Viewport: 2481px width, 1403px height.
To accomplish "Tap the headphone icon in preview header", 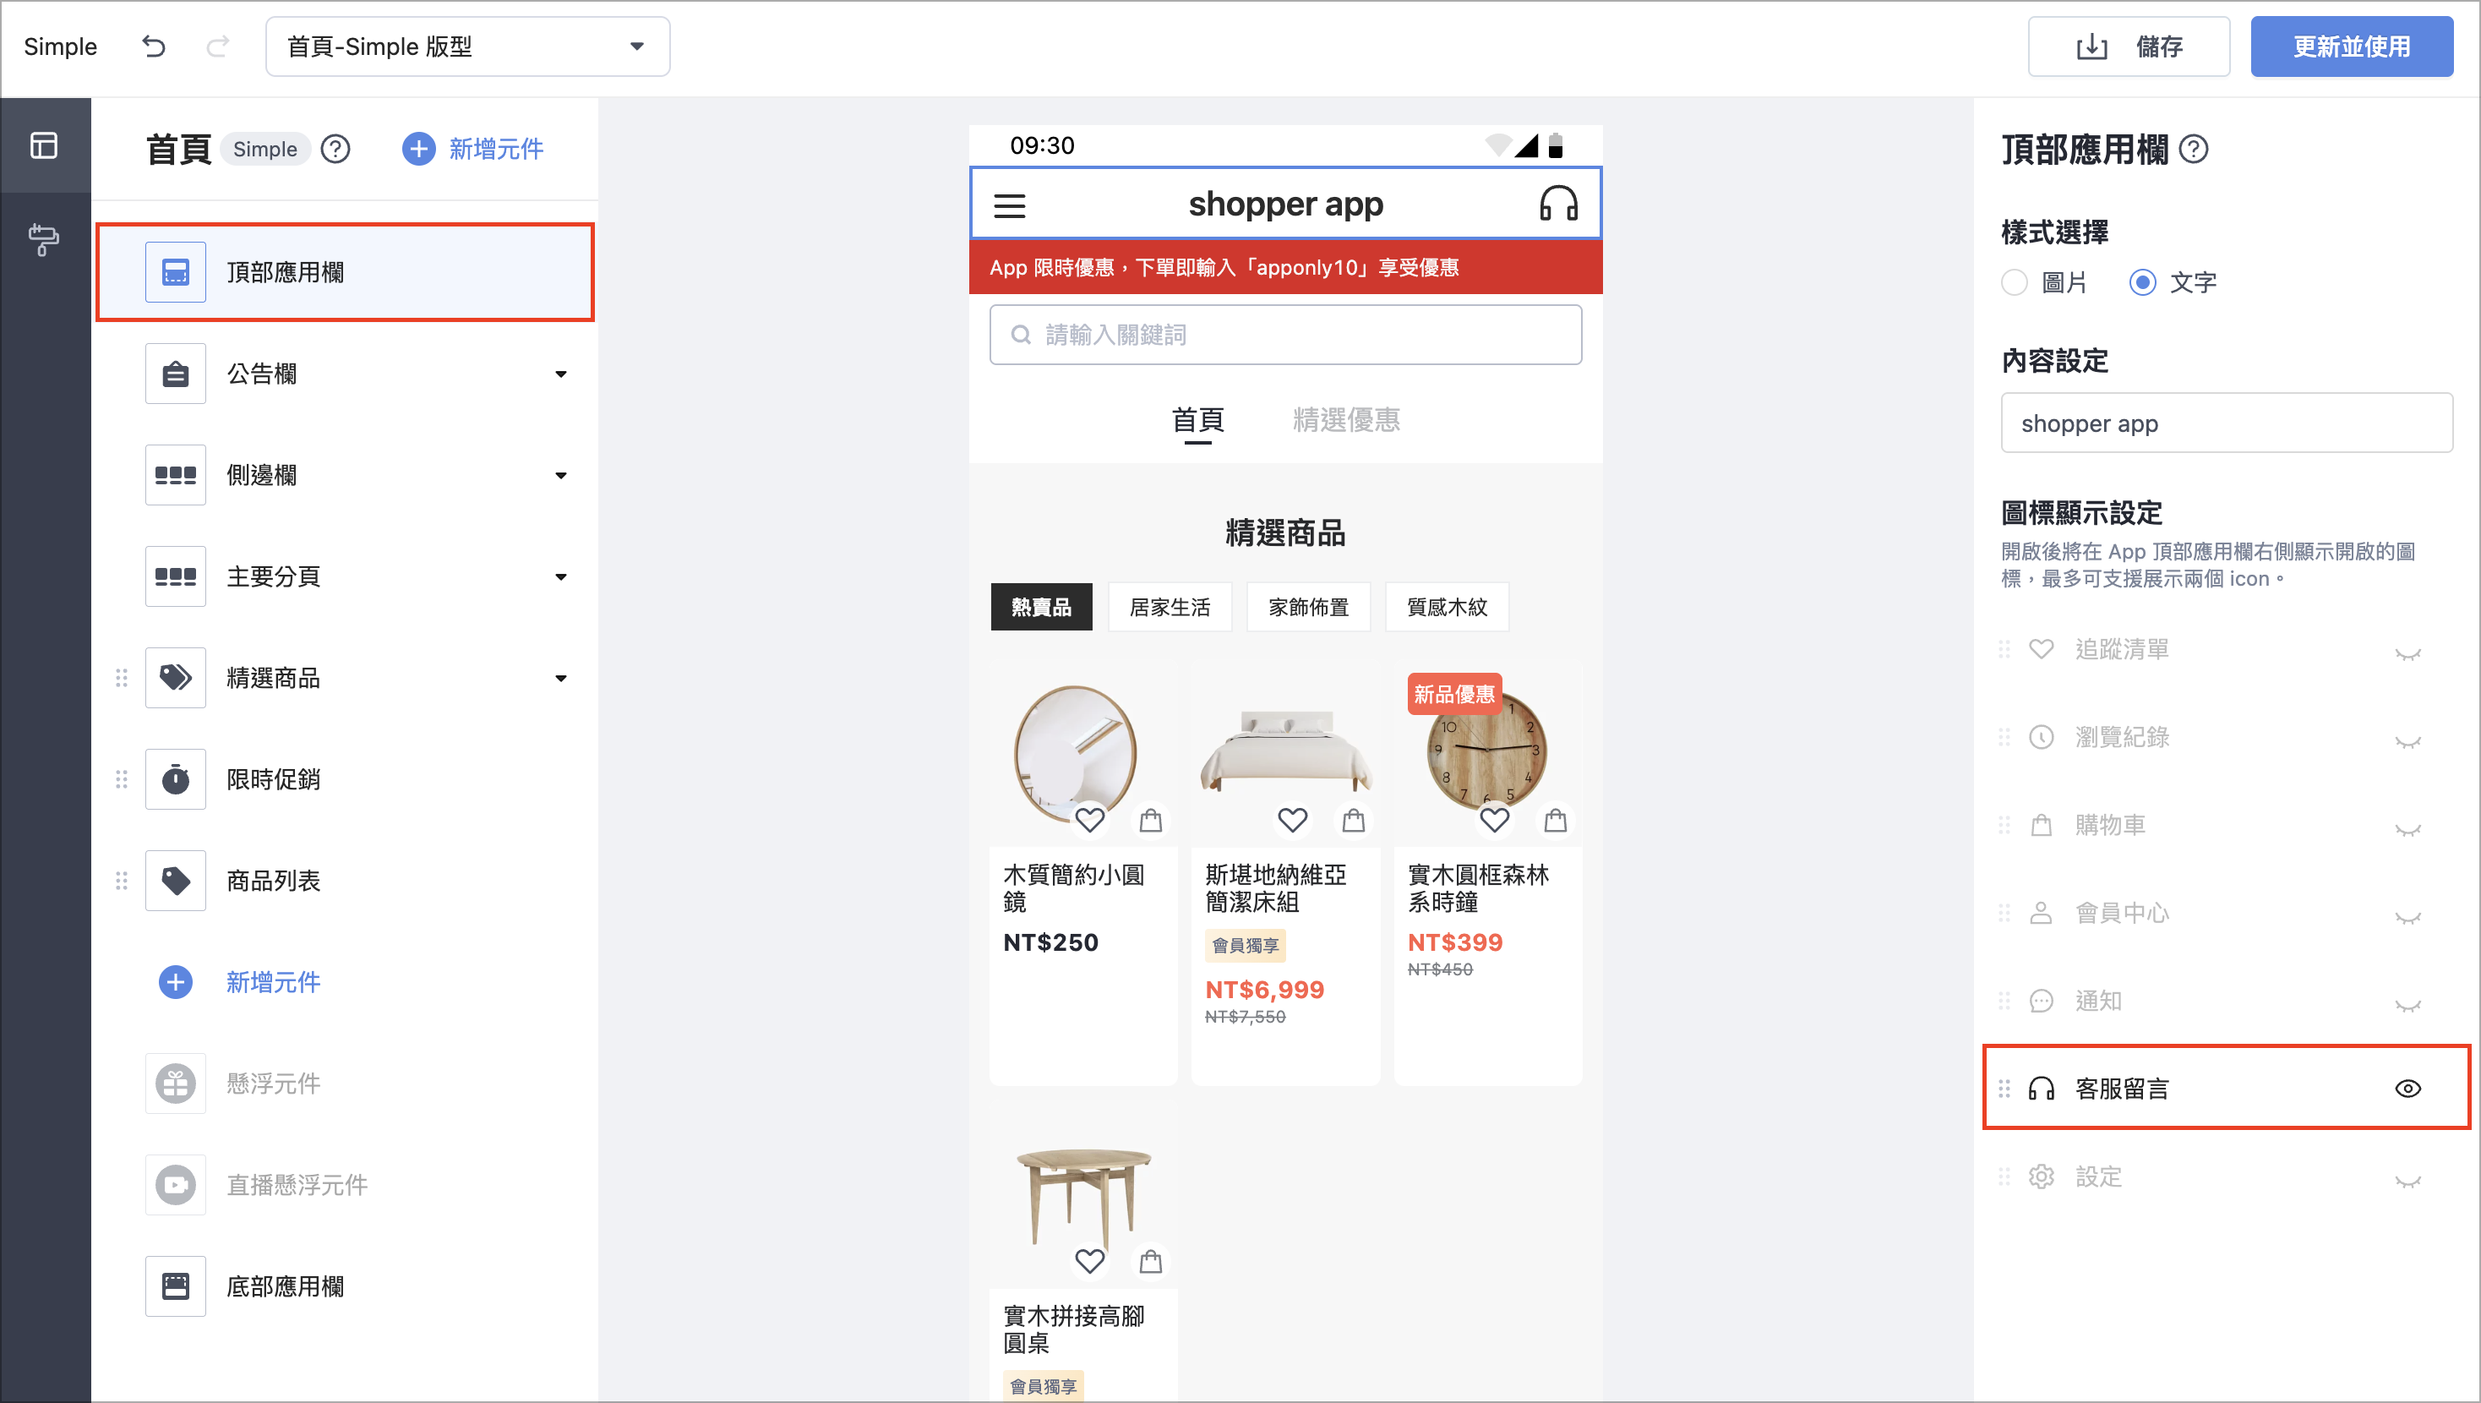I will pos(1557,204).
